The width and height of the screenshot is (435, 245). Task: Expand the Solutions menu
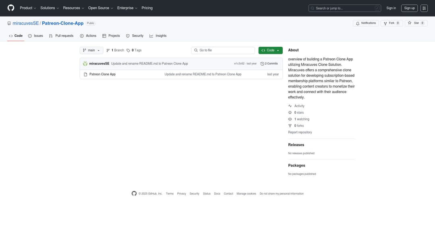[50, 8]
